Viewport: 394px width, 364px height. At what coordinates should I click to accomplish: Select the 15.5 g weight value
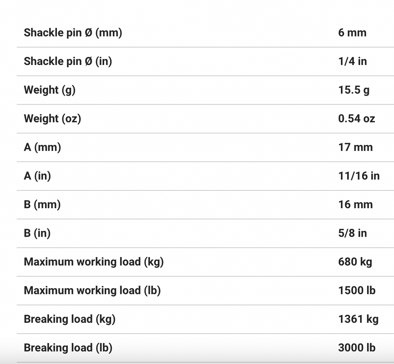[x=354, y=90]
